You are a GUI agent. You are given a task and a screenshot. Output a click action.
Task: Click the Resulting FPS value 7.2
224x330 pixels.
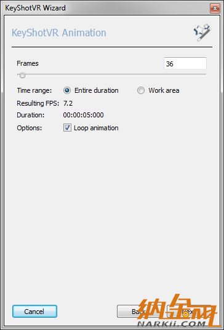[x=68, y=103]
